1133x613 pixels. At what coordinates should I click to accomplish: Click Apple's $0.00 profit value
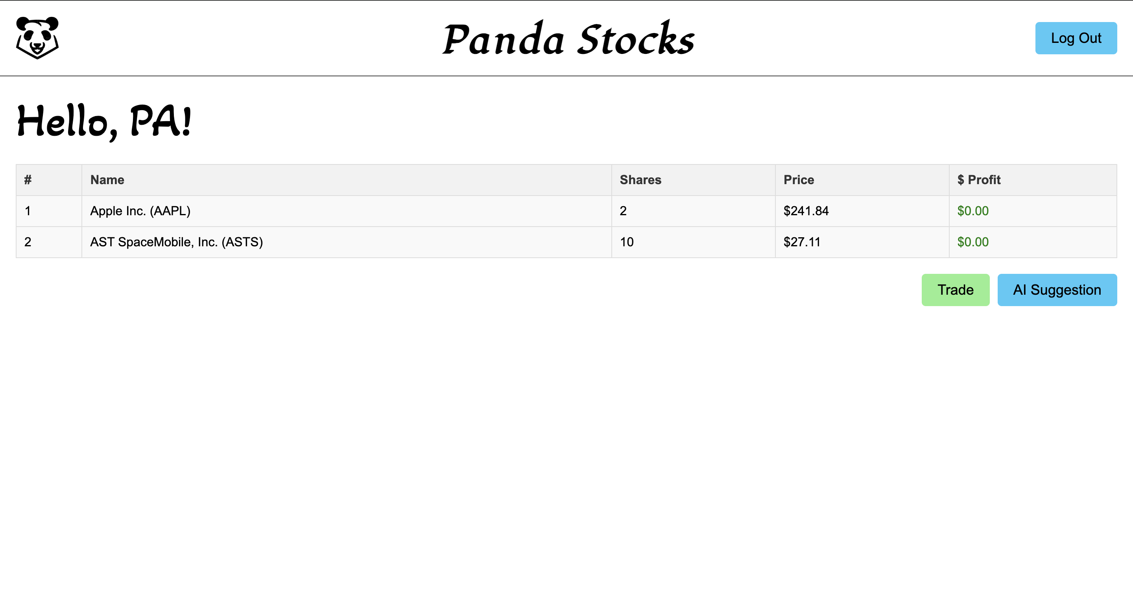point(973,211)
